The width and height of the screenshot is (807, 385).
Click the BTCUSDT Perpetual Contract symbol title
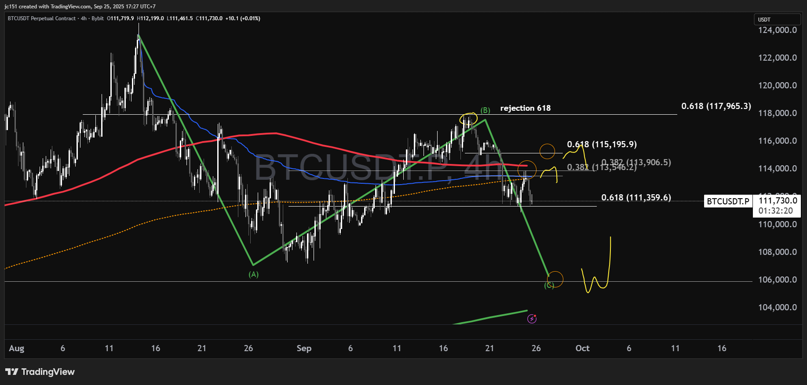(x=42, y=18)
